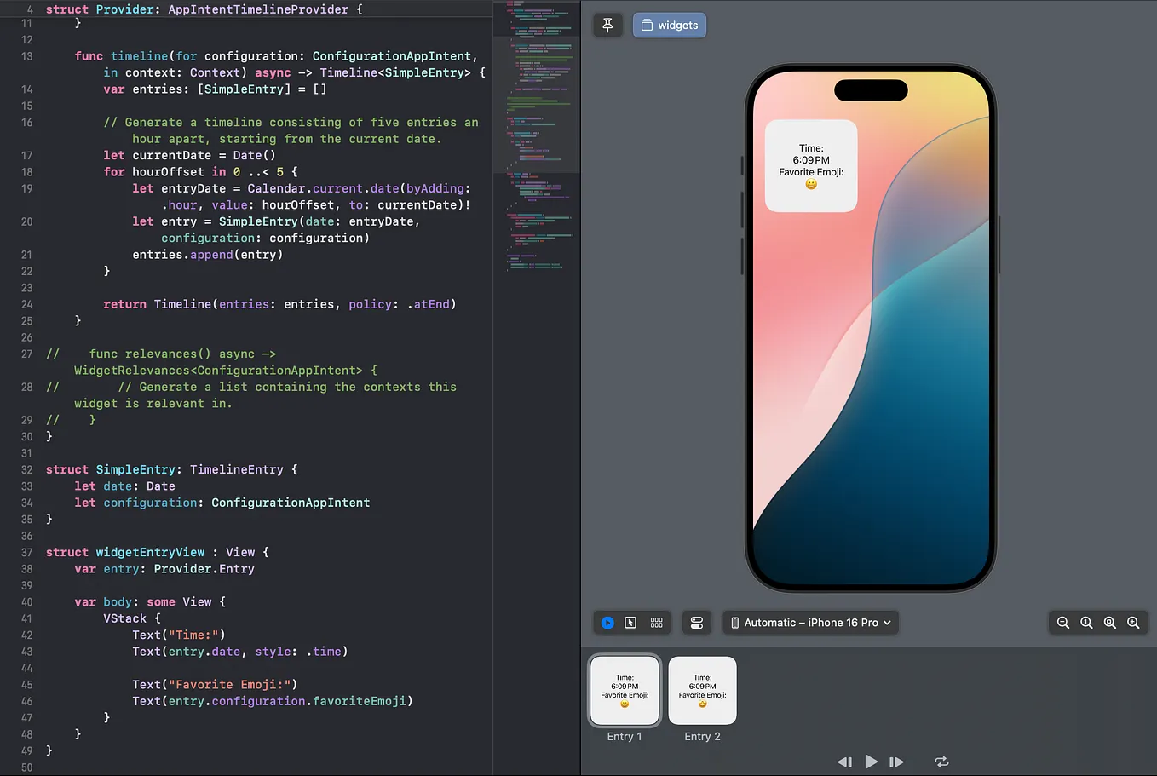1157x776 pixels.
Task: Select the widgets preview chip
Action: tap(670, 25)
